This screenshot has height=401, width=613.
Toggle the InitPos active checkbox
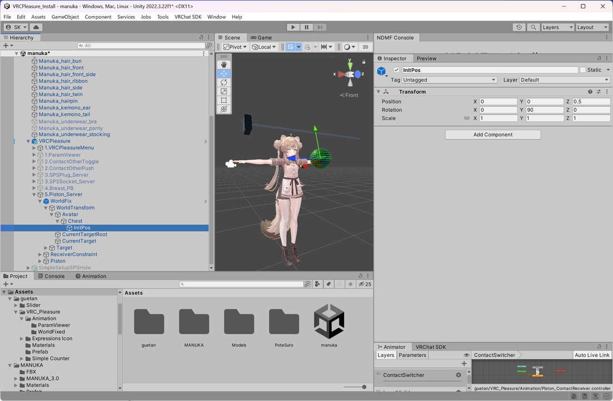(x=396, y=70)
